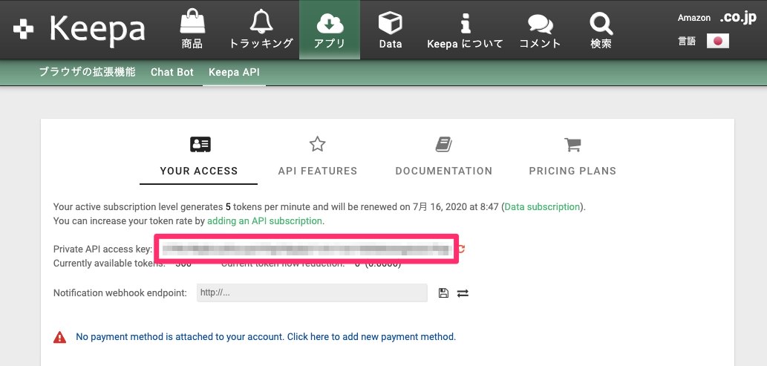Click the red warning triangle icon
This screenshot has width=767, height=366.
coord(59,336)
